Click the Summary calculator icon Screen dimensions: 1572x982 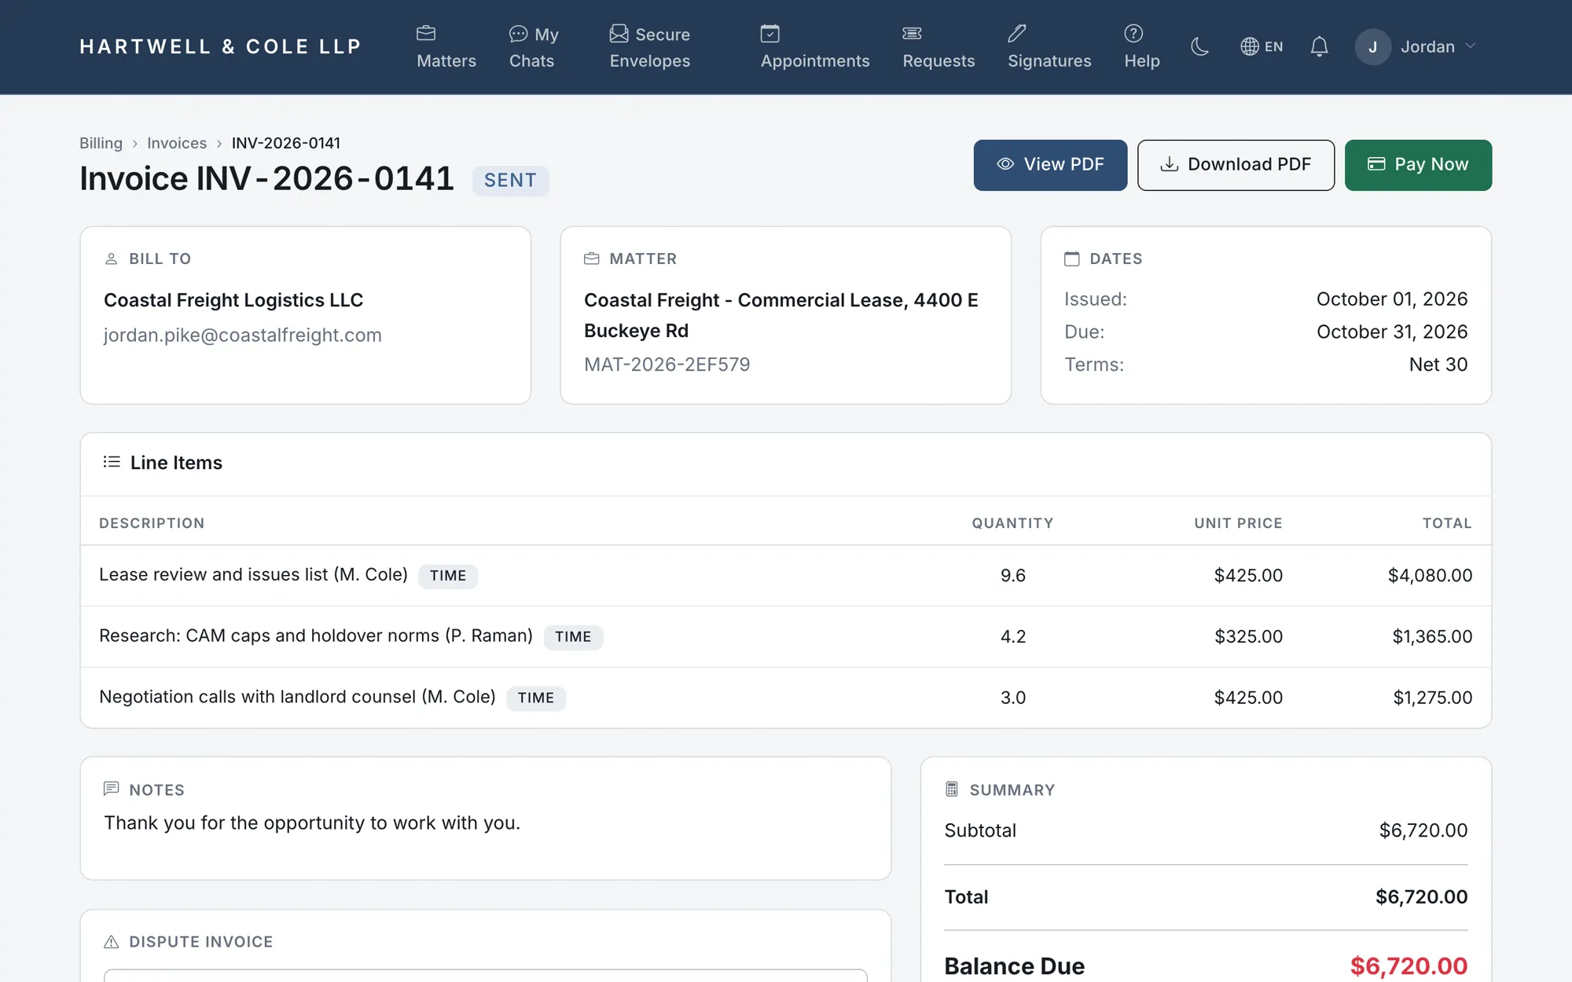952,789
